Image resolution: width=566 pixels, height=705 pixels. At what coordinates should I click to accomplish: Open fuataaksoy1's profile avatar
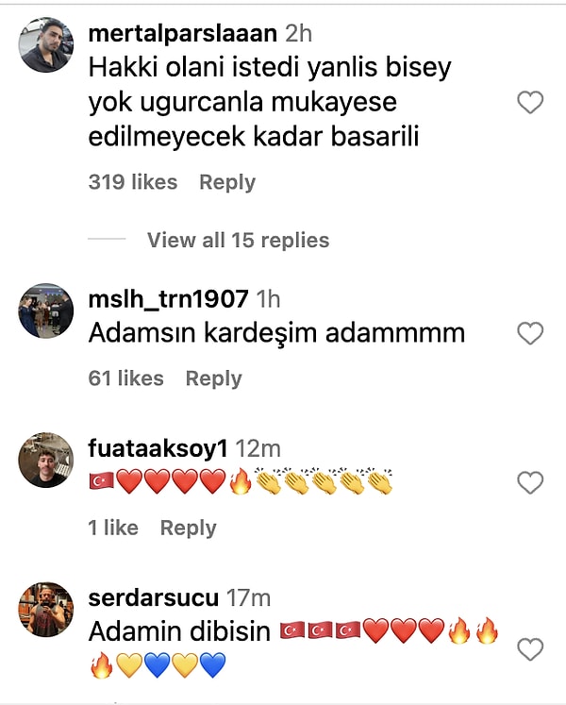46,460
